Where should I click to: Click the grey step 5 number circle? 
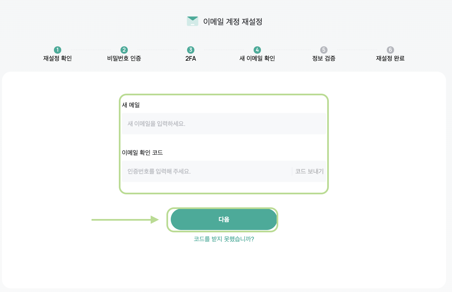pyautogui.click(x=324, y=50)
